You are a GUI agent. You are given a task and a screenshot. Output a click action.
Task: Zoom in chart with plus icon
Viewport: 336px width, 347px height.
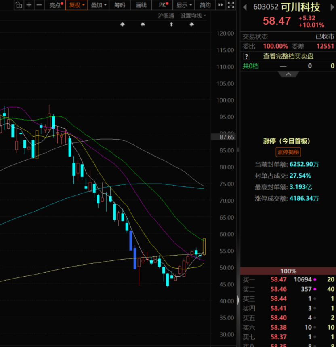click(x=29, y=5)
